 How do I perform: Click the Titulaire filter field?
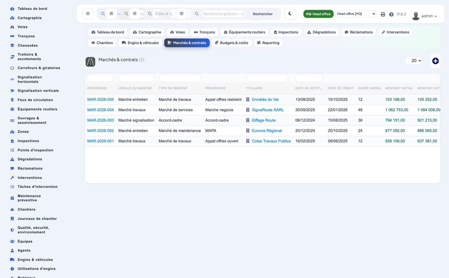pos(267,78)
